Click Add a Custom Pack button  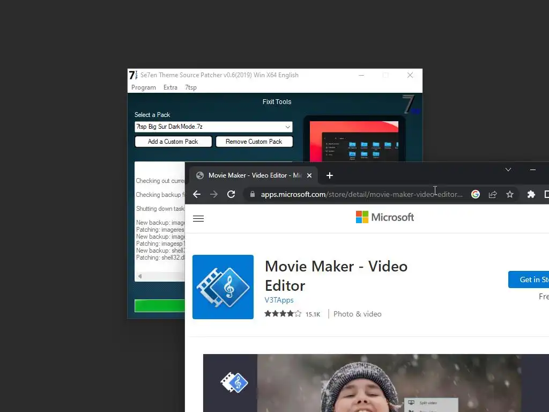tap(173, 142)
